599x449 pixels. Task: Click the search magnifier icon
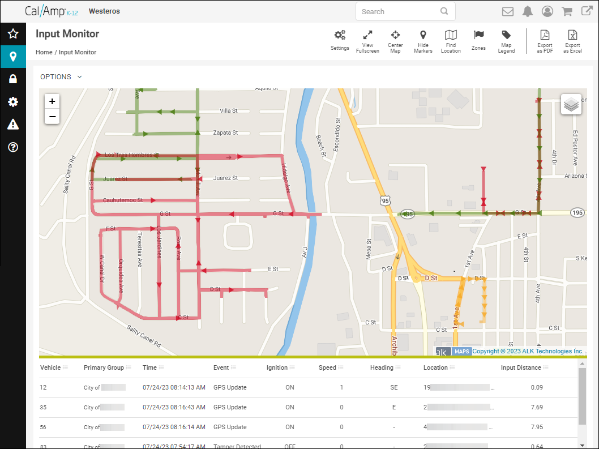(444, 11)
